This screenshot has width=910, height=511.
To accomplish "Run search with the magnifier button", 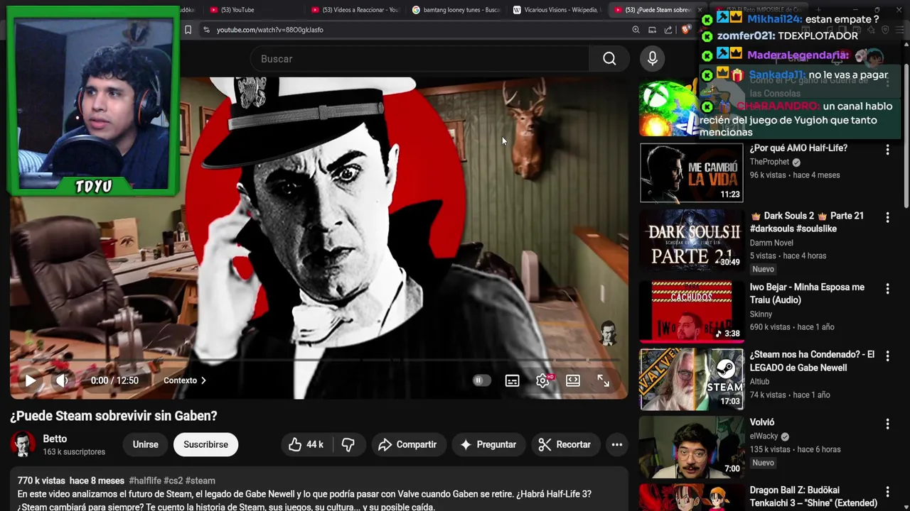I will pyautogui.click(x=609, y=59).
